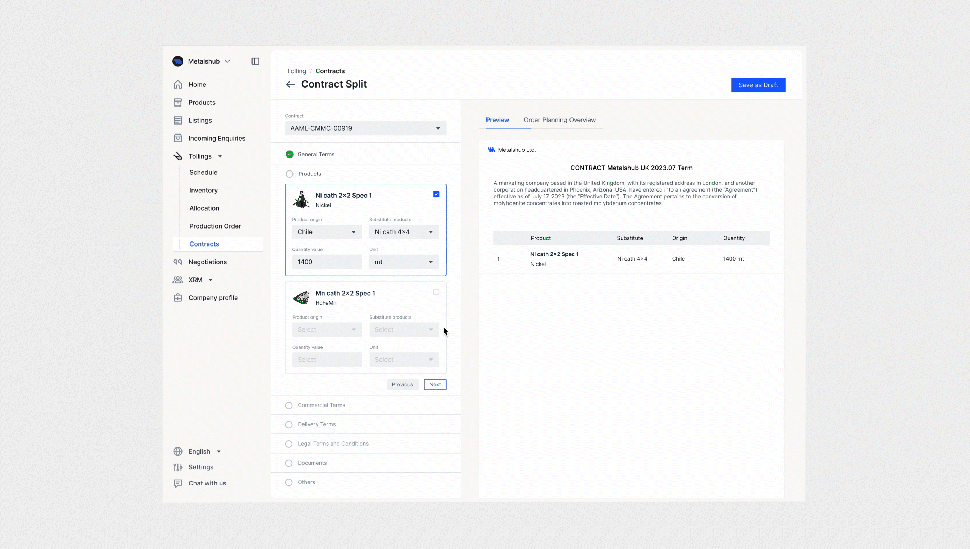Click the back arrow next to Contract Split
Image resolution: width=970 pixels, height=549 pixels.
point(290,84)
